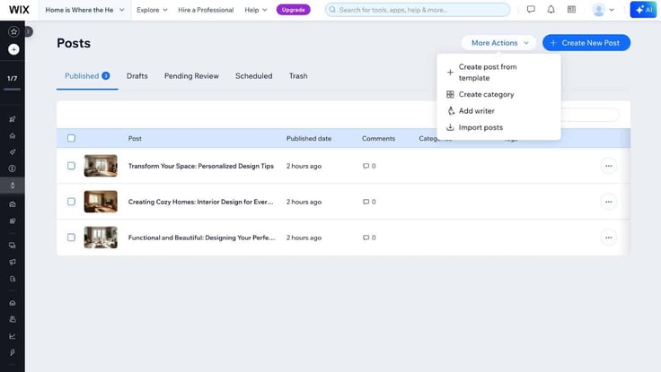Viewport: 661px width, 372px height.
Task: Open the user account avatar menu
Action: tap(603, 10)
